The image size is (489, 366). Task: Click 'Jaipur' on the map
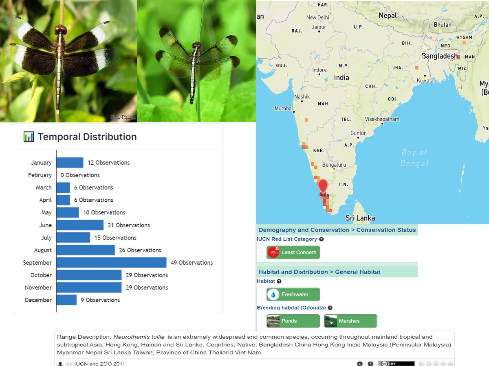(319, 27)
